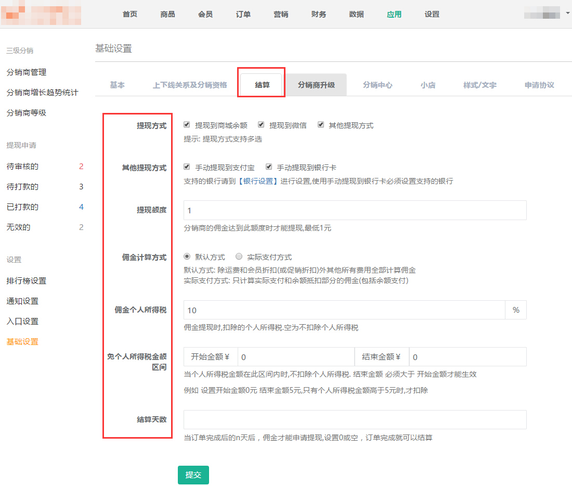The width and height of the screenshot is (572, 486).
Task: Open the user account dropdown arrow
Action: (x=567, y=12)
